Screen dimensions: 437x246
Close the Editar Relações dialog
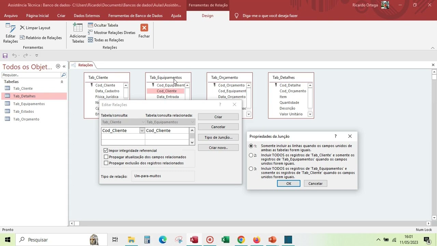234,105
